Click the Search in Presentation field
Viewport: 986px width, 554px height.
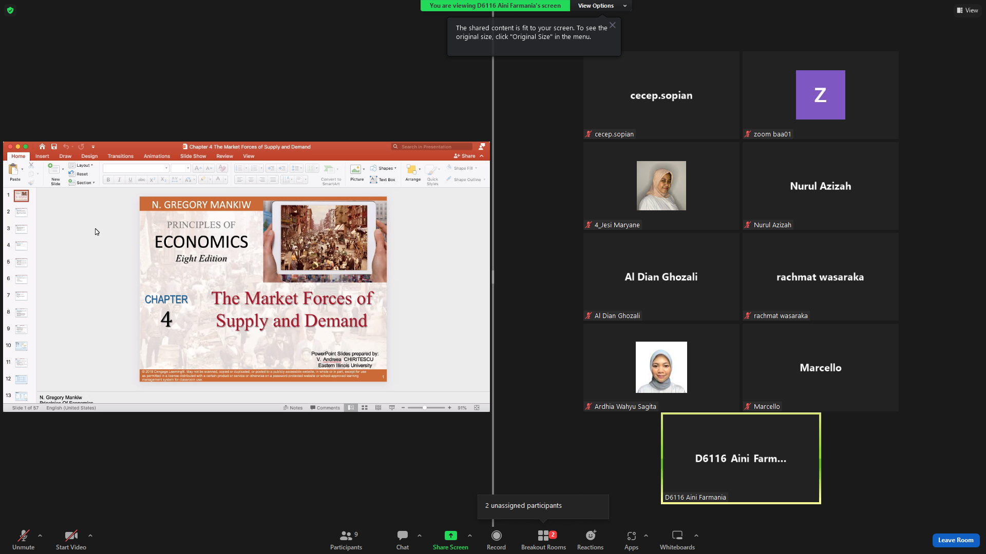click(x=432, y=147)
